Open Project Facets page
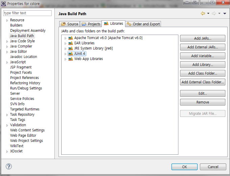Screen dimensions: 230x176 (21, 72)
